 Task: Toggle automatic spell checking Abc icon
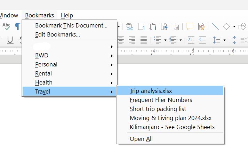pyautogui.click(x=6, y=26)
